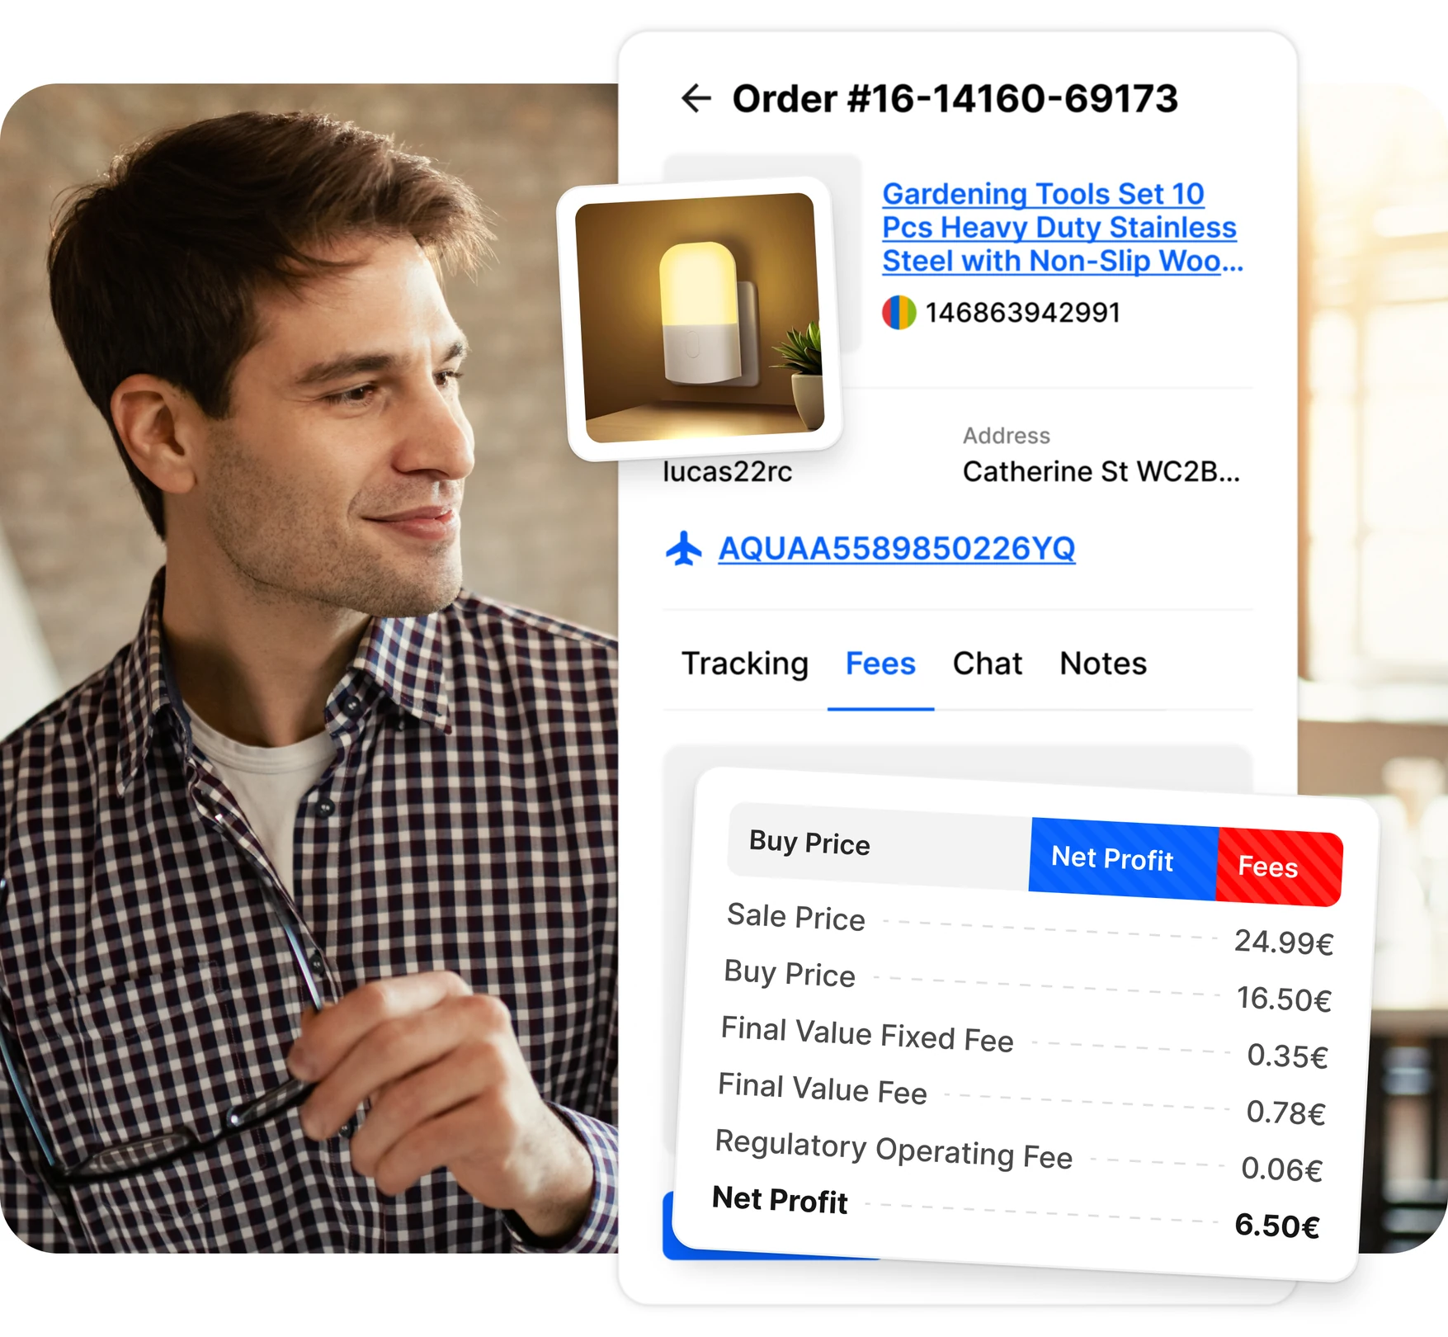Screen dimensions: 1448x1337
Task: Click the item ID 146863942991
Action: pos(1022,313)
